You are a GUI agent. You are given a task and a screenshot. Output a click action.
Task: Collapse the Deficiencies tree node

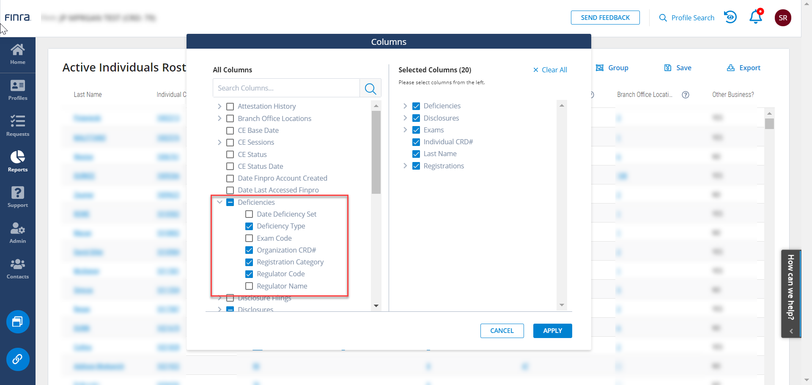click(219, 202)
